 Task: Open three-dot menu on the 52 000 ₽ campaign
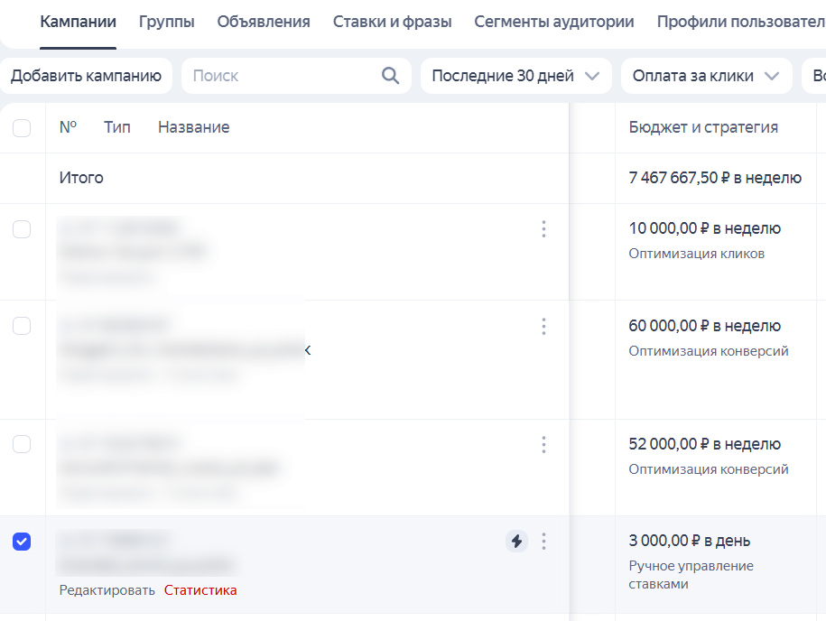tap(543, 444)
